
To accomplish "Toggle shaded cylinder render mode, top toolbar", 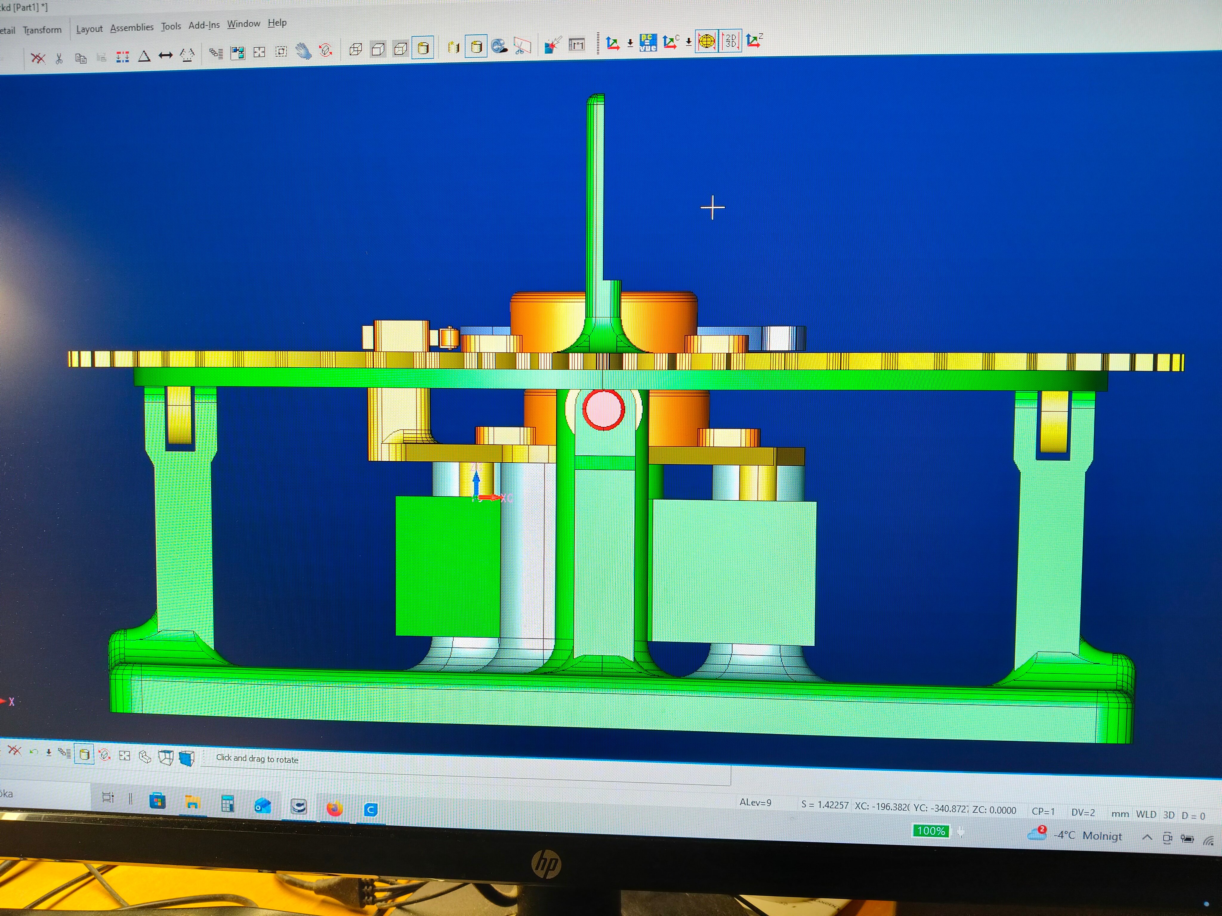I will (x=423, y=48).
